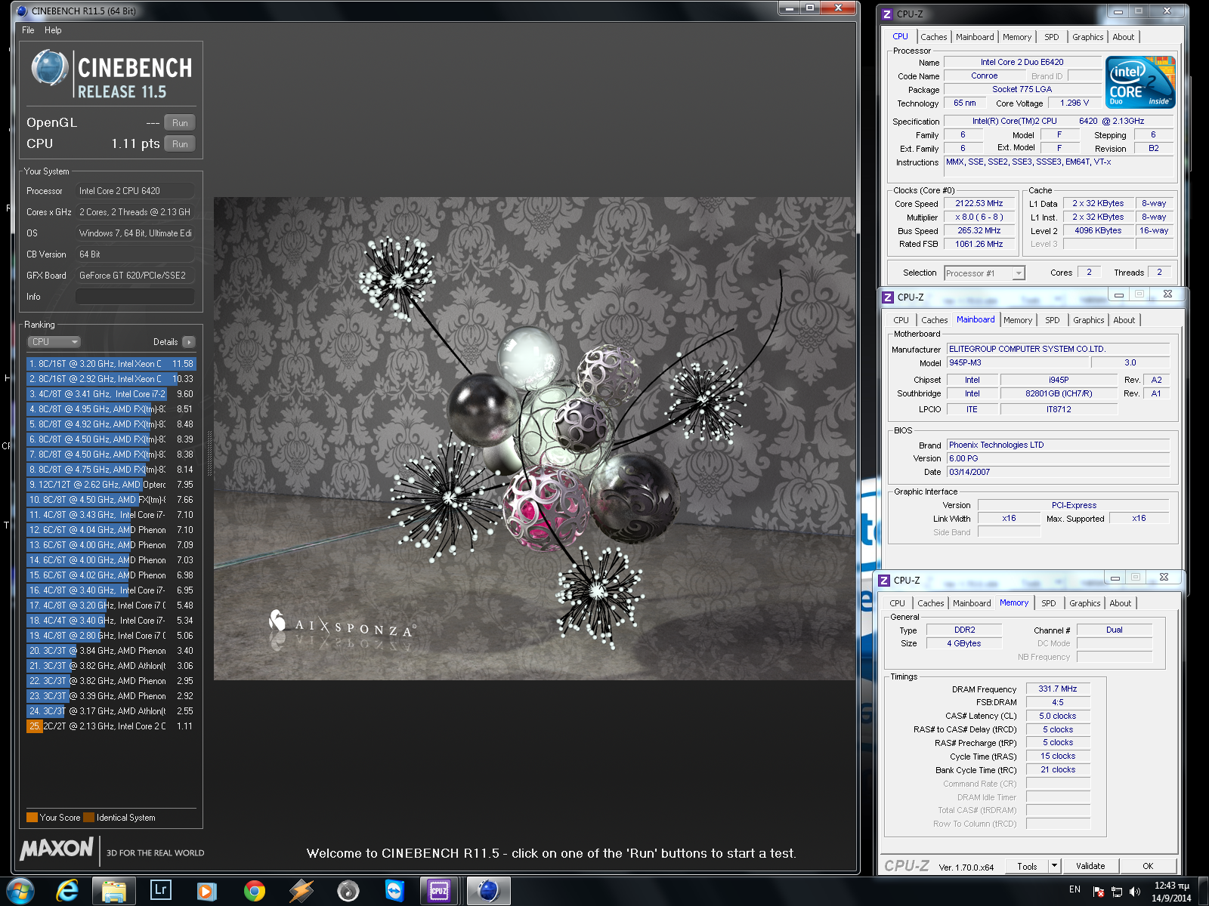
Task: Click the EN language indicator
Action: pyautogui.click(x=1074, y=889)
